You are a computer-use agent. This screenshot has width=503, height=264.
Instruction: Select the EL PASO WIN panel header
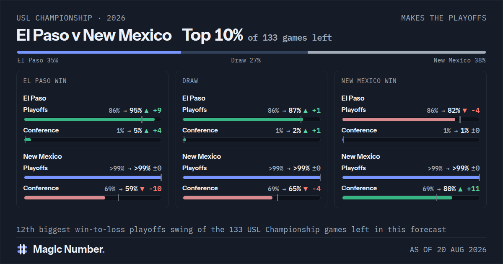point(45,81)
